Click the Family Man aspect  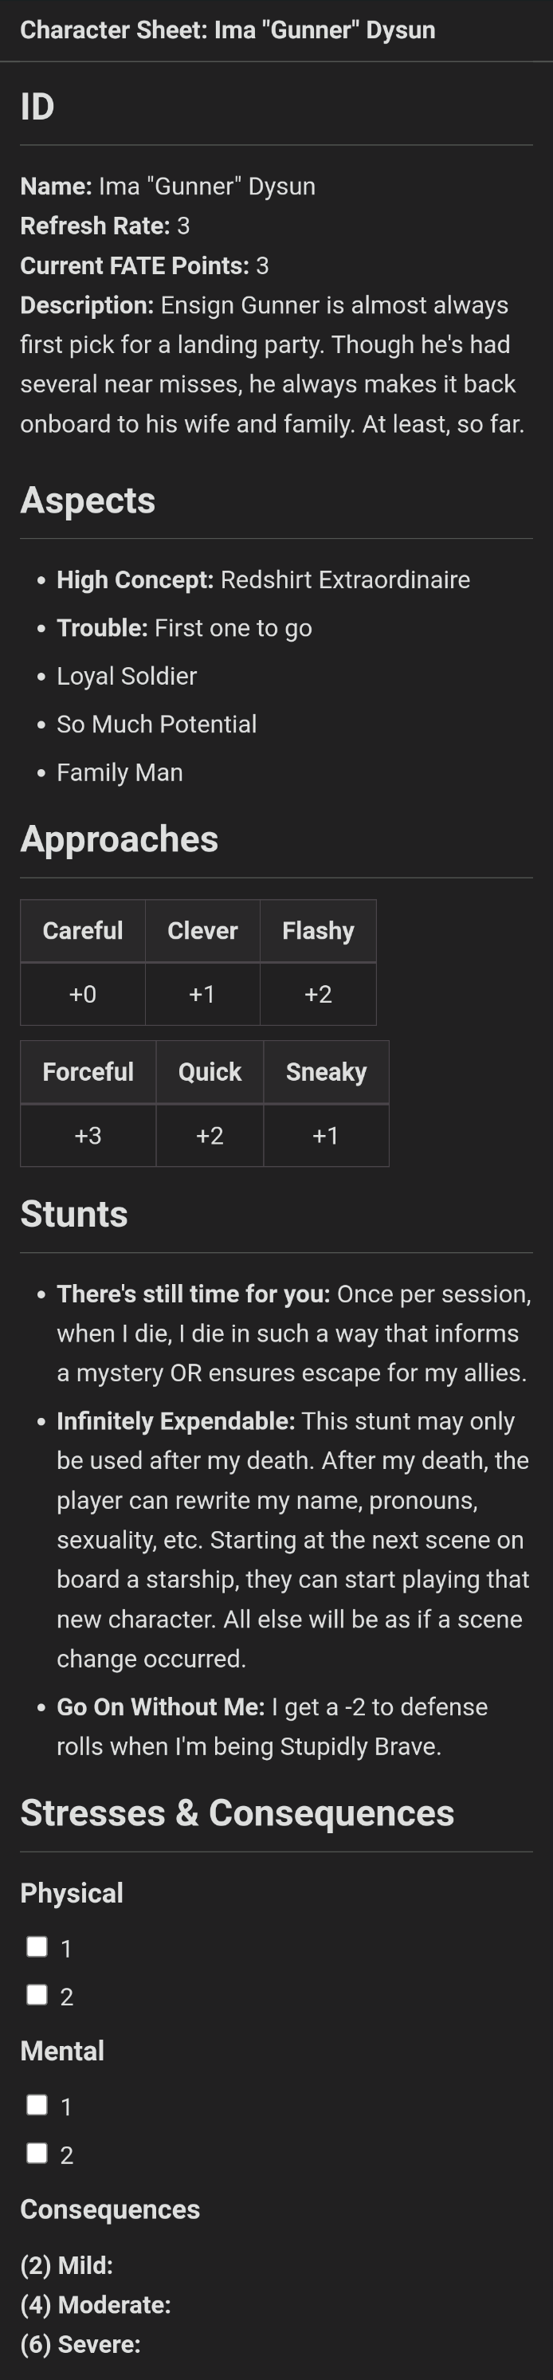click(x=120, y=772)
